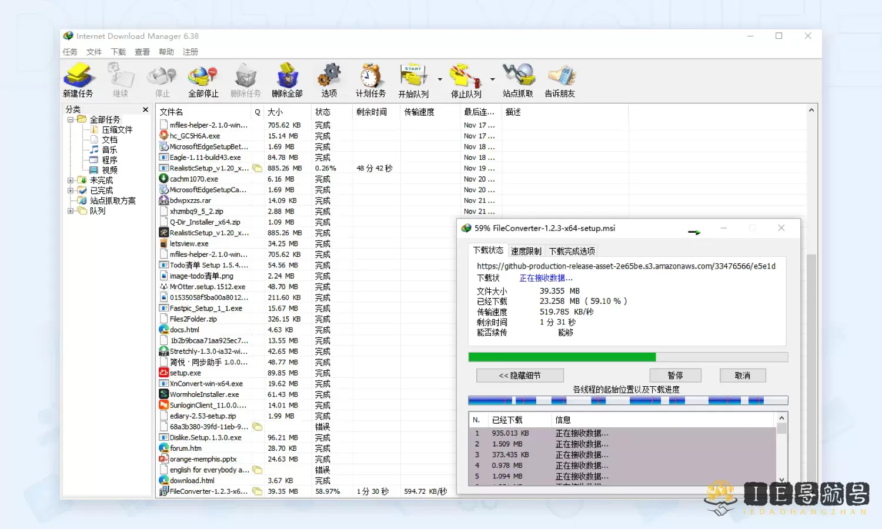Close the 分类 sidebar panel
This screenshot has height=529, width=882.
(x=145, y=109)
